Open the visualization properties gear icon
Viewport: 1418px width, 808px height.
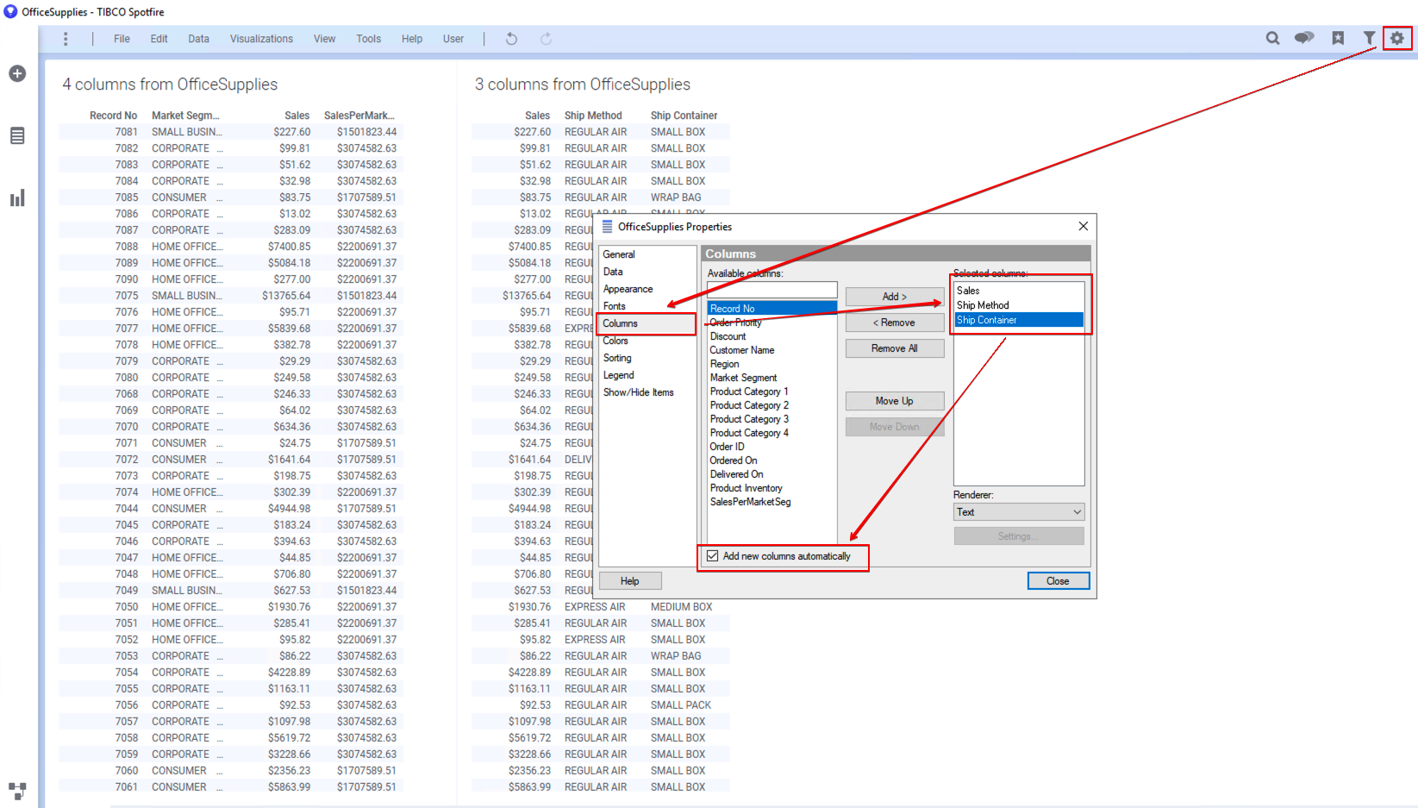1397,38
